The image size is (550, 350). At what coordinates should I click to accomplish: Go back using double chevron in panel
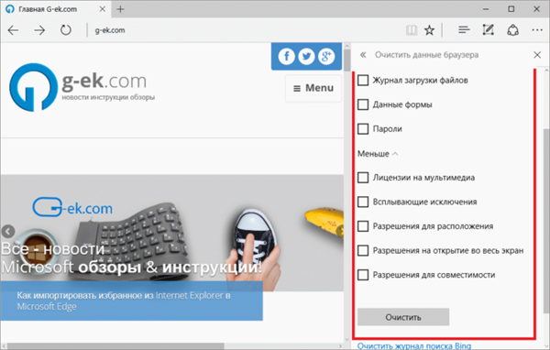[363, 55]
